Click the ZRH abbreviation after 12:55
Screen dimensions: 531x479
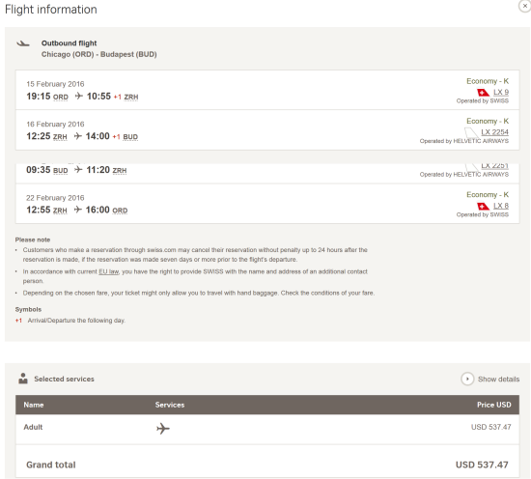click(60, 211)
